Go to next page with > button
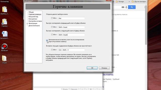 tap(95, 89)
